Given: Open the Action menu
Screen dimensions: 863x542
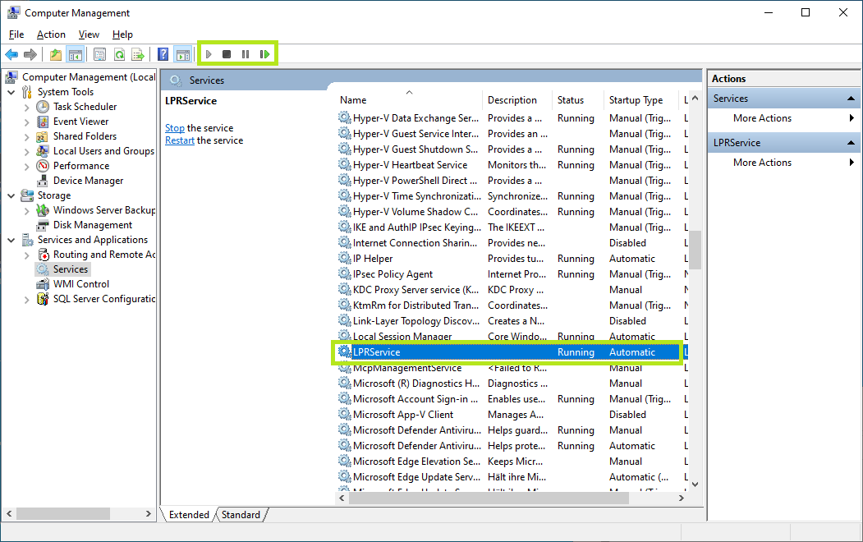Looking at the screenshot, I should tap(51, 34).
